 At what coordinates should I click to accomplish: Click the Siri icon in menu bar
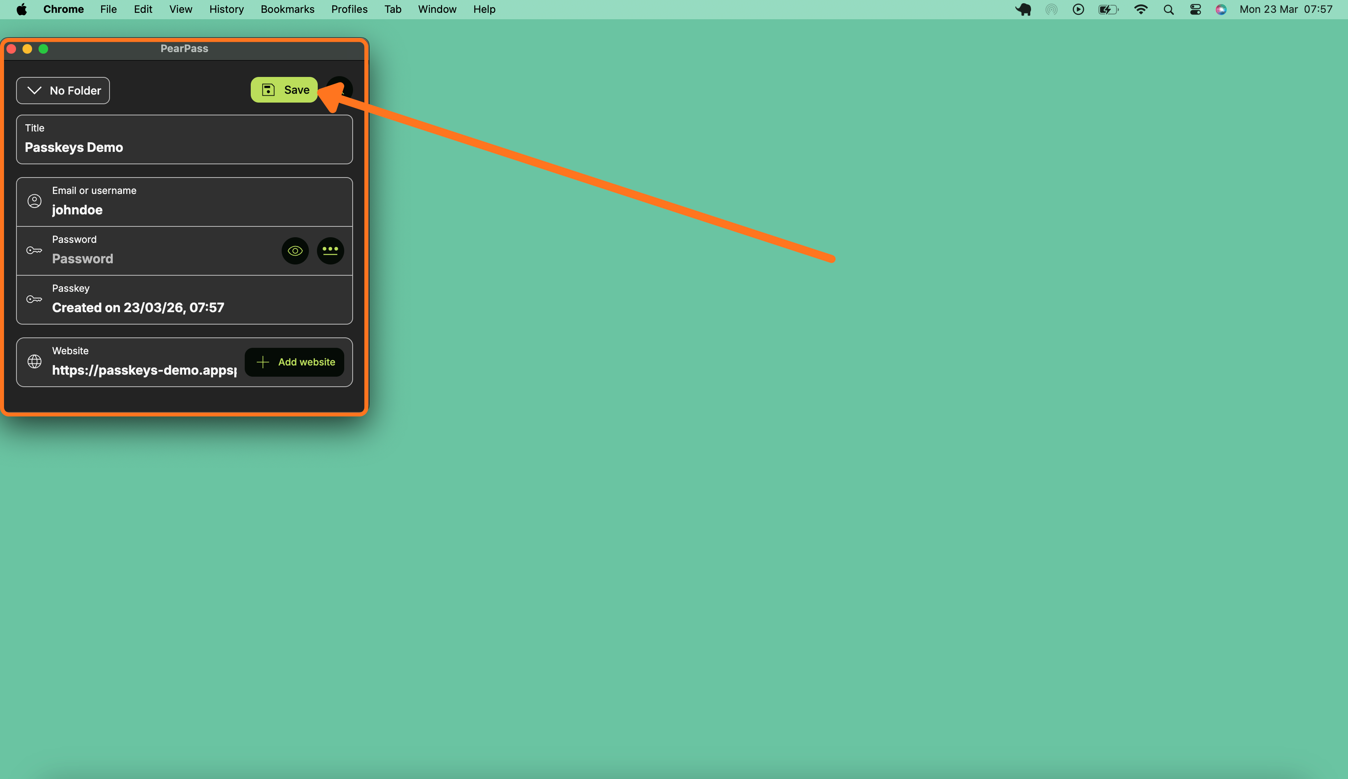(x=1221, y=9)
